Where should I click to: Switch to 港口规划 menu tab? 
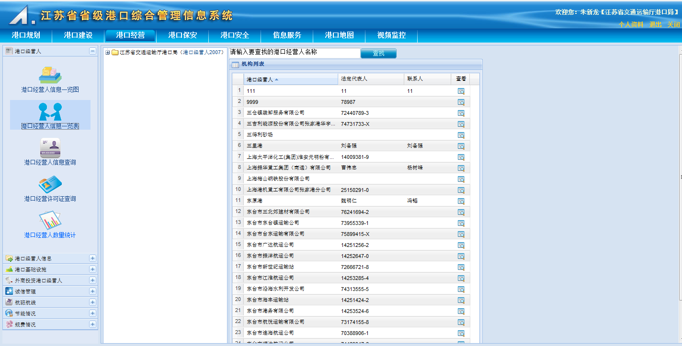coord(26,35)
